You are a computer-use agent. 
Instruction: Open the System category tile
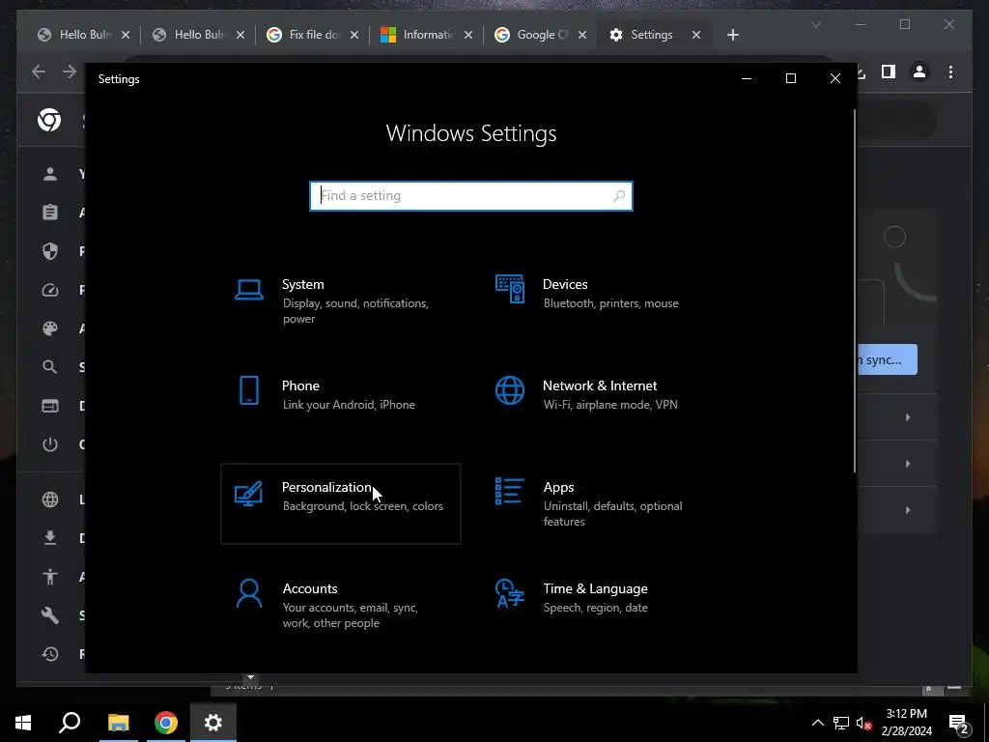(341, 301)
